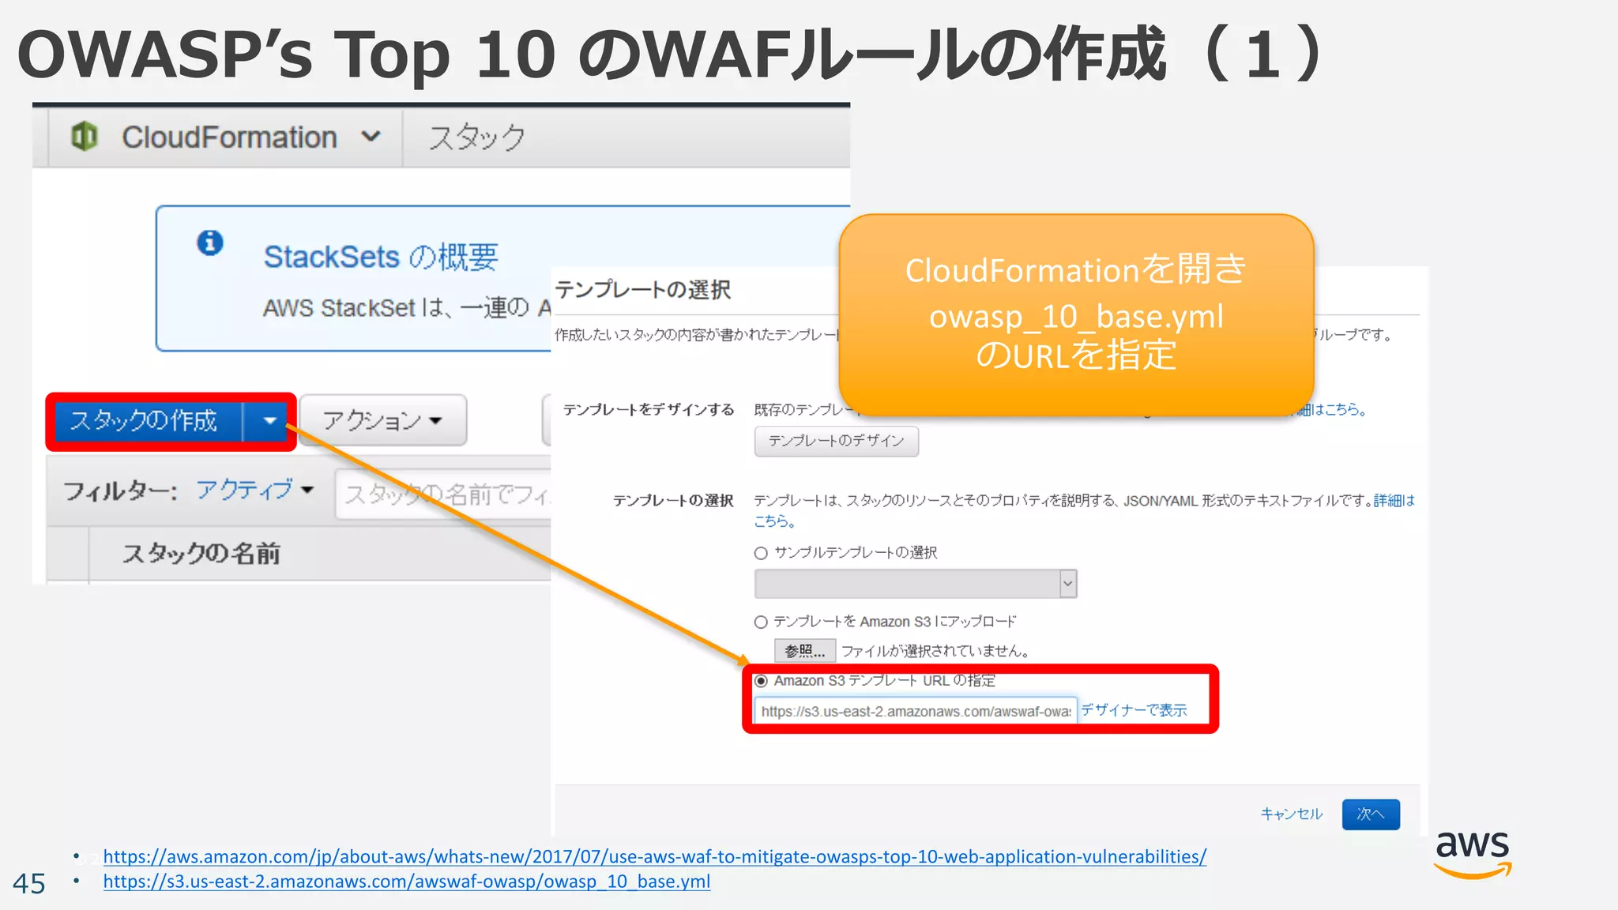The image size is (1618, 910).
Task: Open the 詳細は こちら link in template selection
Action: click(1394, 501)
